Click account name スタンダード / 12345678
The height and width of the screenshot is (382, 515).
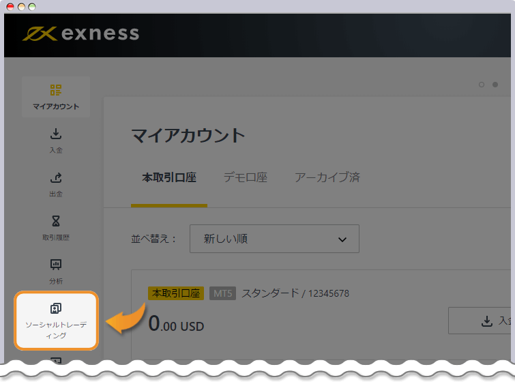(x=295, y=293)
